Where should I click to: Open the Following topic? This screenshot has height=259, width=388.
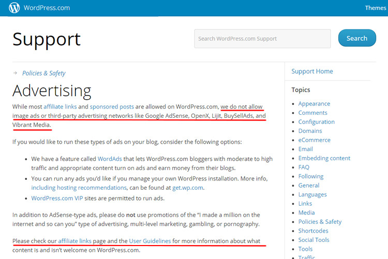[311, 176]
